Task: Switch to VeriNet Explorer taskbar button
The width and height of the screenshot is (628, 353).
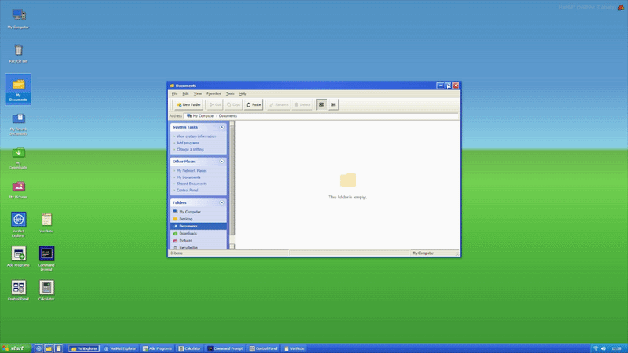Action: 120,348
